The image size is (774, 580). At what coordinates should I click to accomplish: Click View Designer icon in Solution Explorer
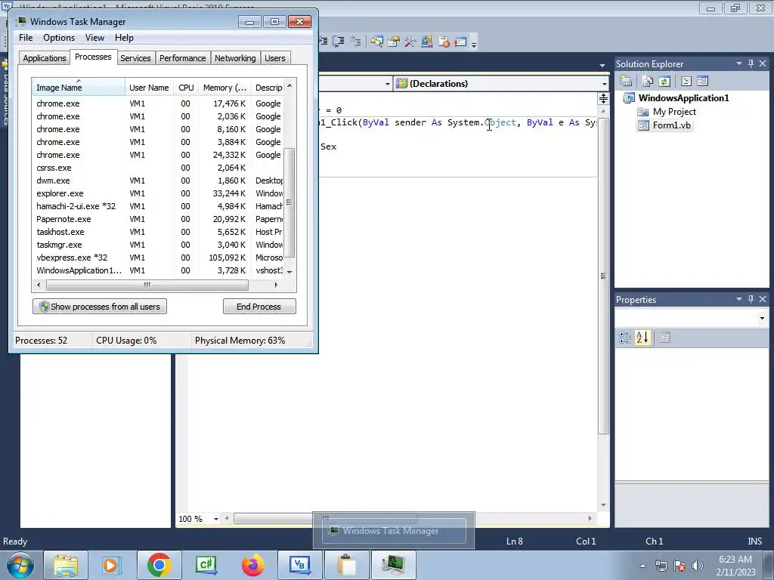pyautogui.click(x=703, y=82)
